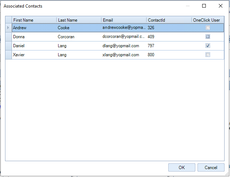Click the xlang@yopmail.com email cell
This screenshot has height=177, width=230.
[x=124, y=55]
